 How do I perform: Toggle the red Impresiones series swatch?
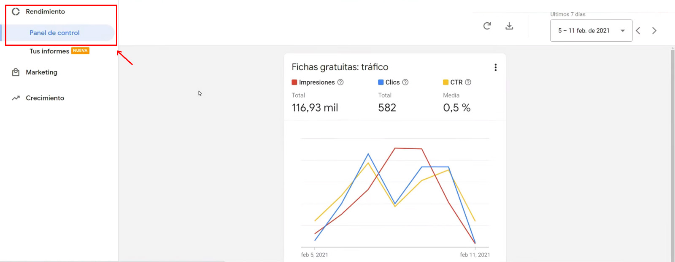[294, 82]
